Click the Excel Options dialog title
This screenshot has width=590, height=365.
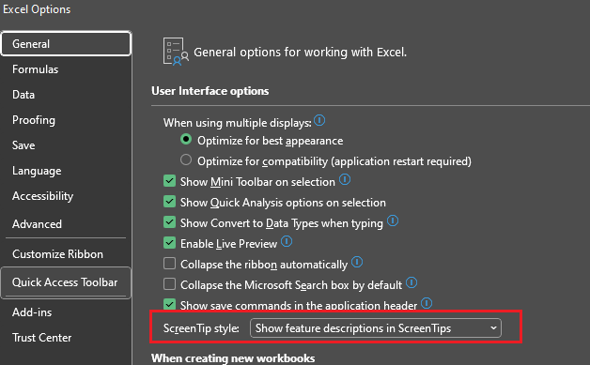pos(37,9)
